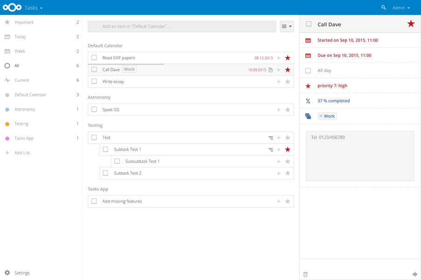The height and width of the screenshot is (280, 421).
Task: Add subtask to Add missing features
Action: pos(279,201)
